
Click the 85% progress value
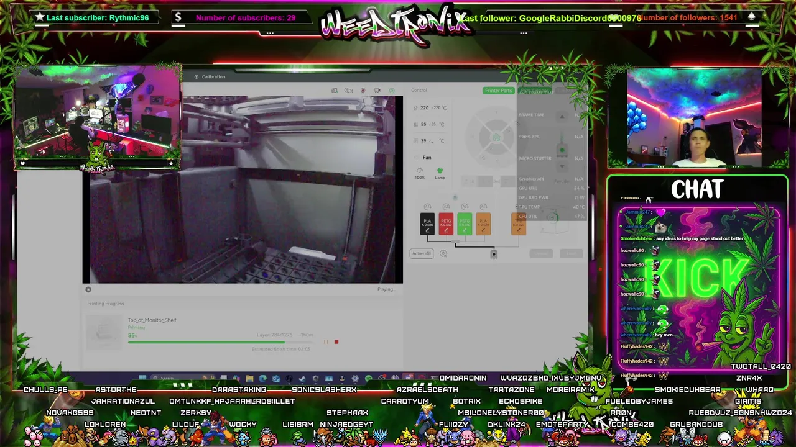pos(132,336)
